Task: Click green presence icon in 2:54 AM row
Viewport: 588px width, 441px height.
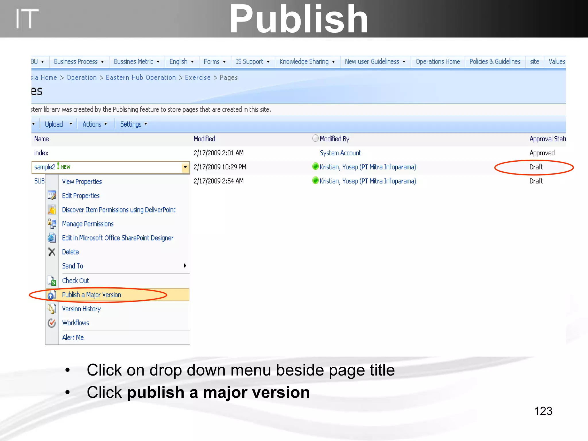Action: coord(315,181)
